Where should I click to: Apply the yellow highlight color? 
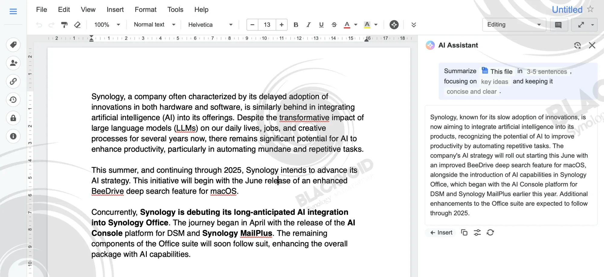367,25
